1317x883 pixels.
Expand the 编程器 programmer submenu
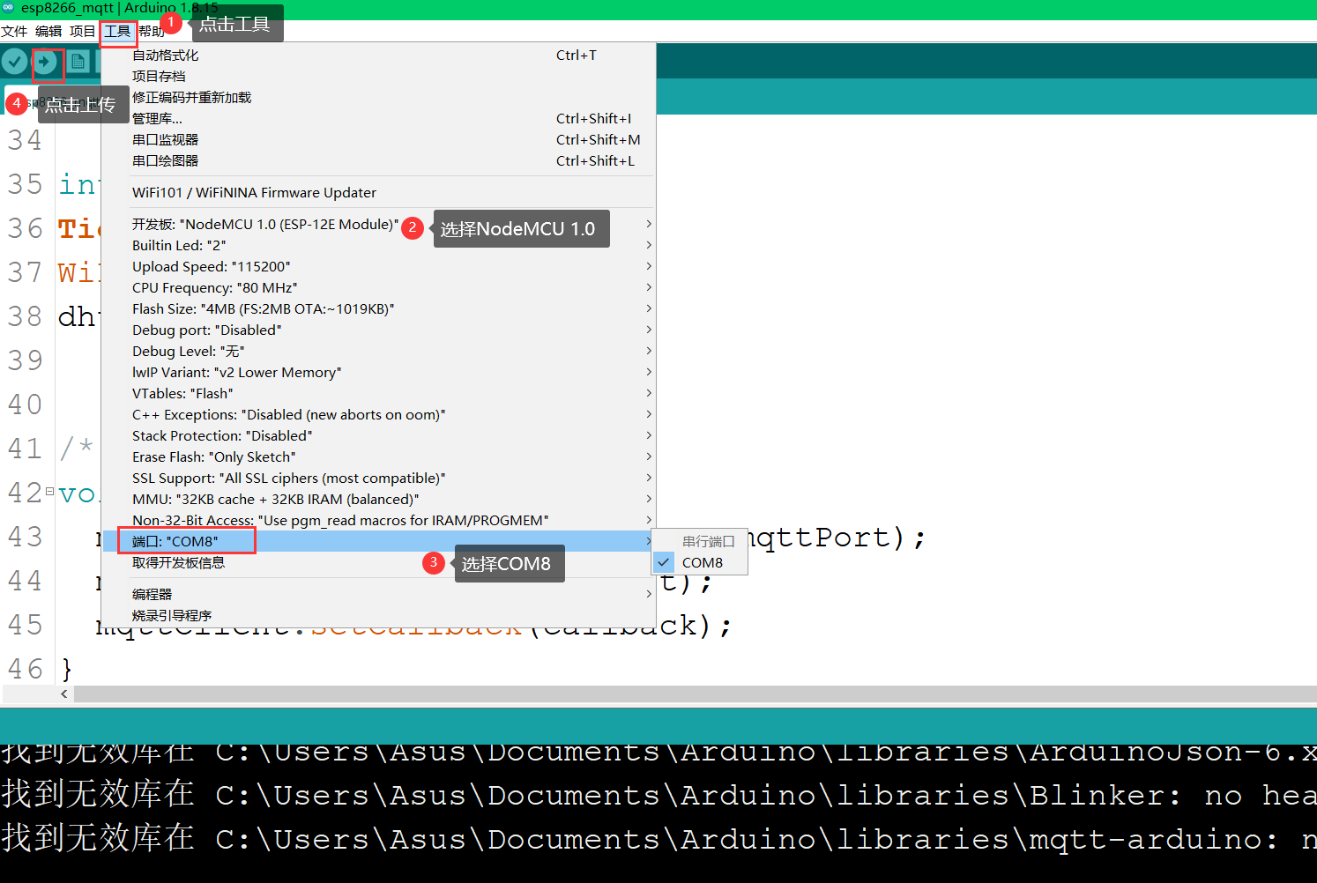379,595
